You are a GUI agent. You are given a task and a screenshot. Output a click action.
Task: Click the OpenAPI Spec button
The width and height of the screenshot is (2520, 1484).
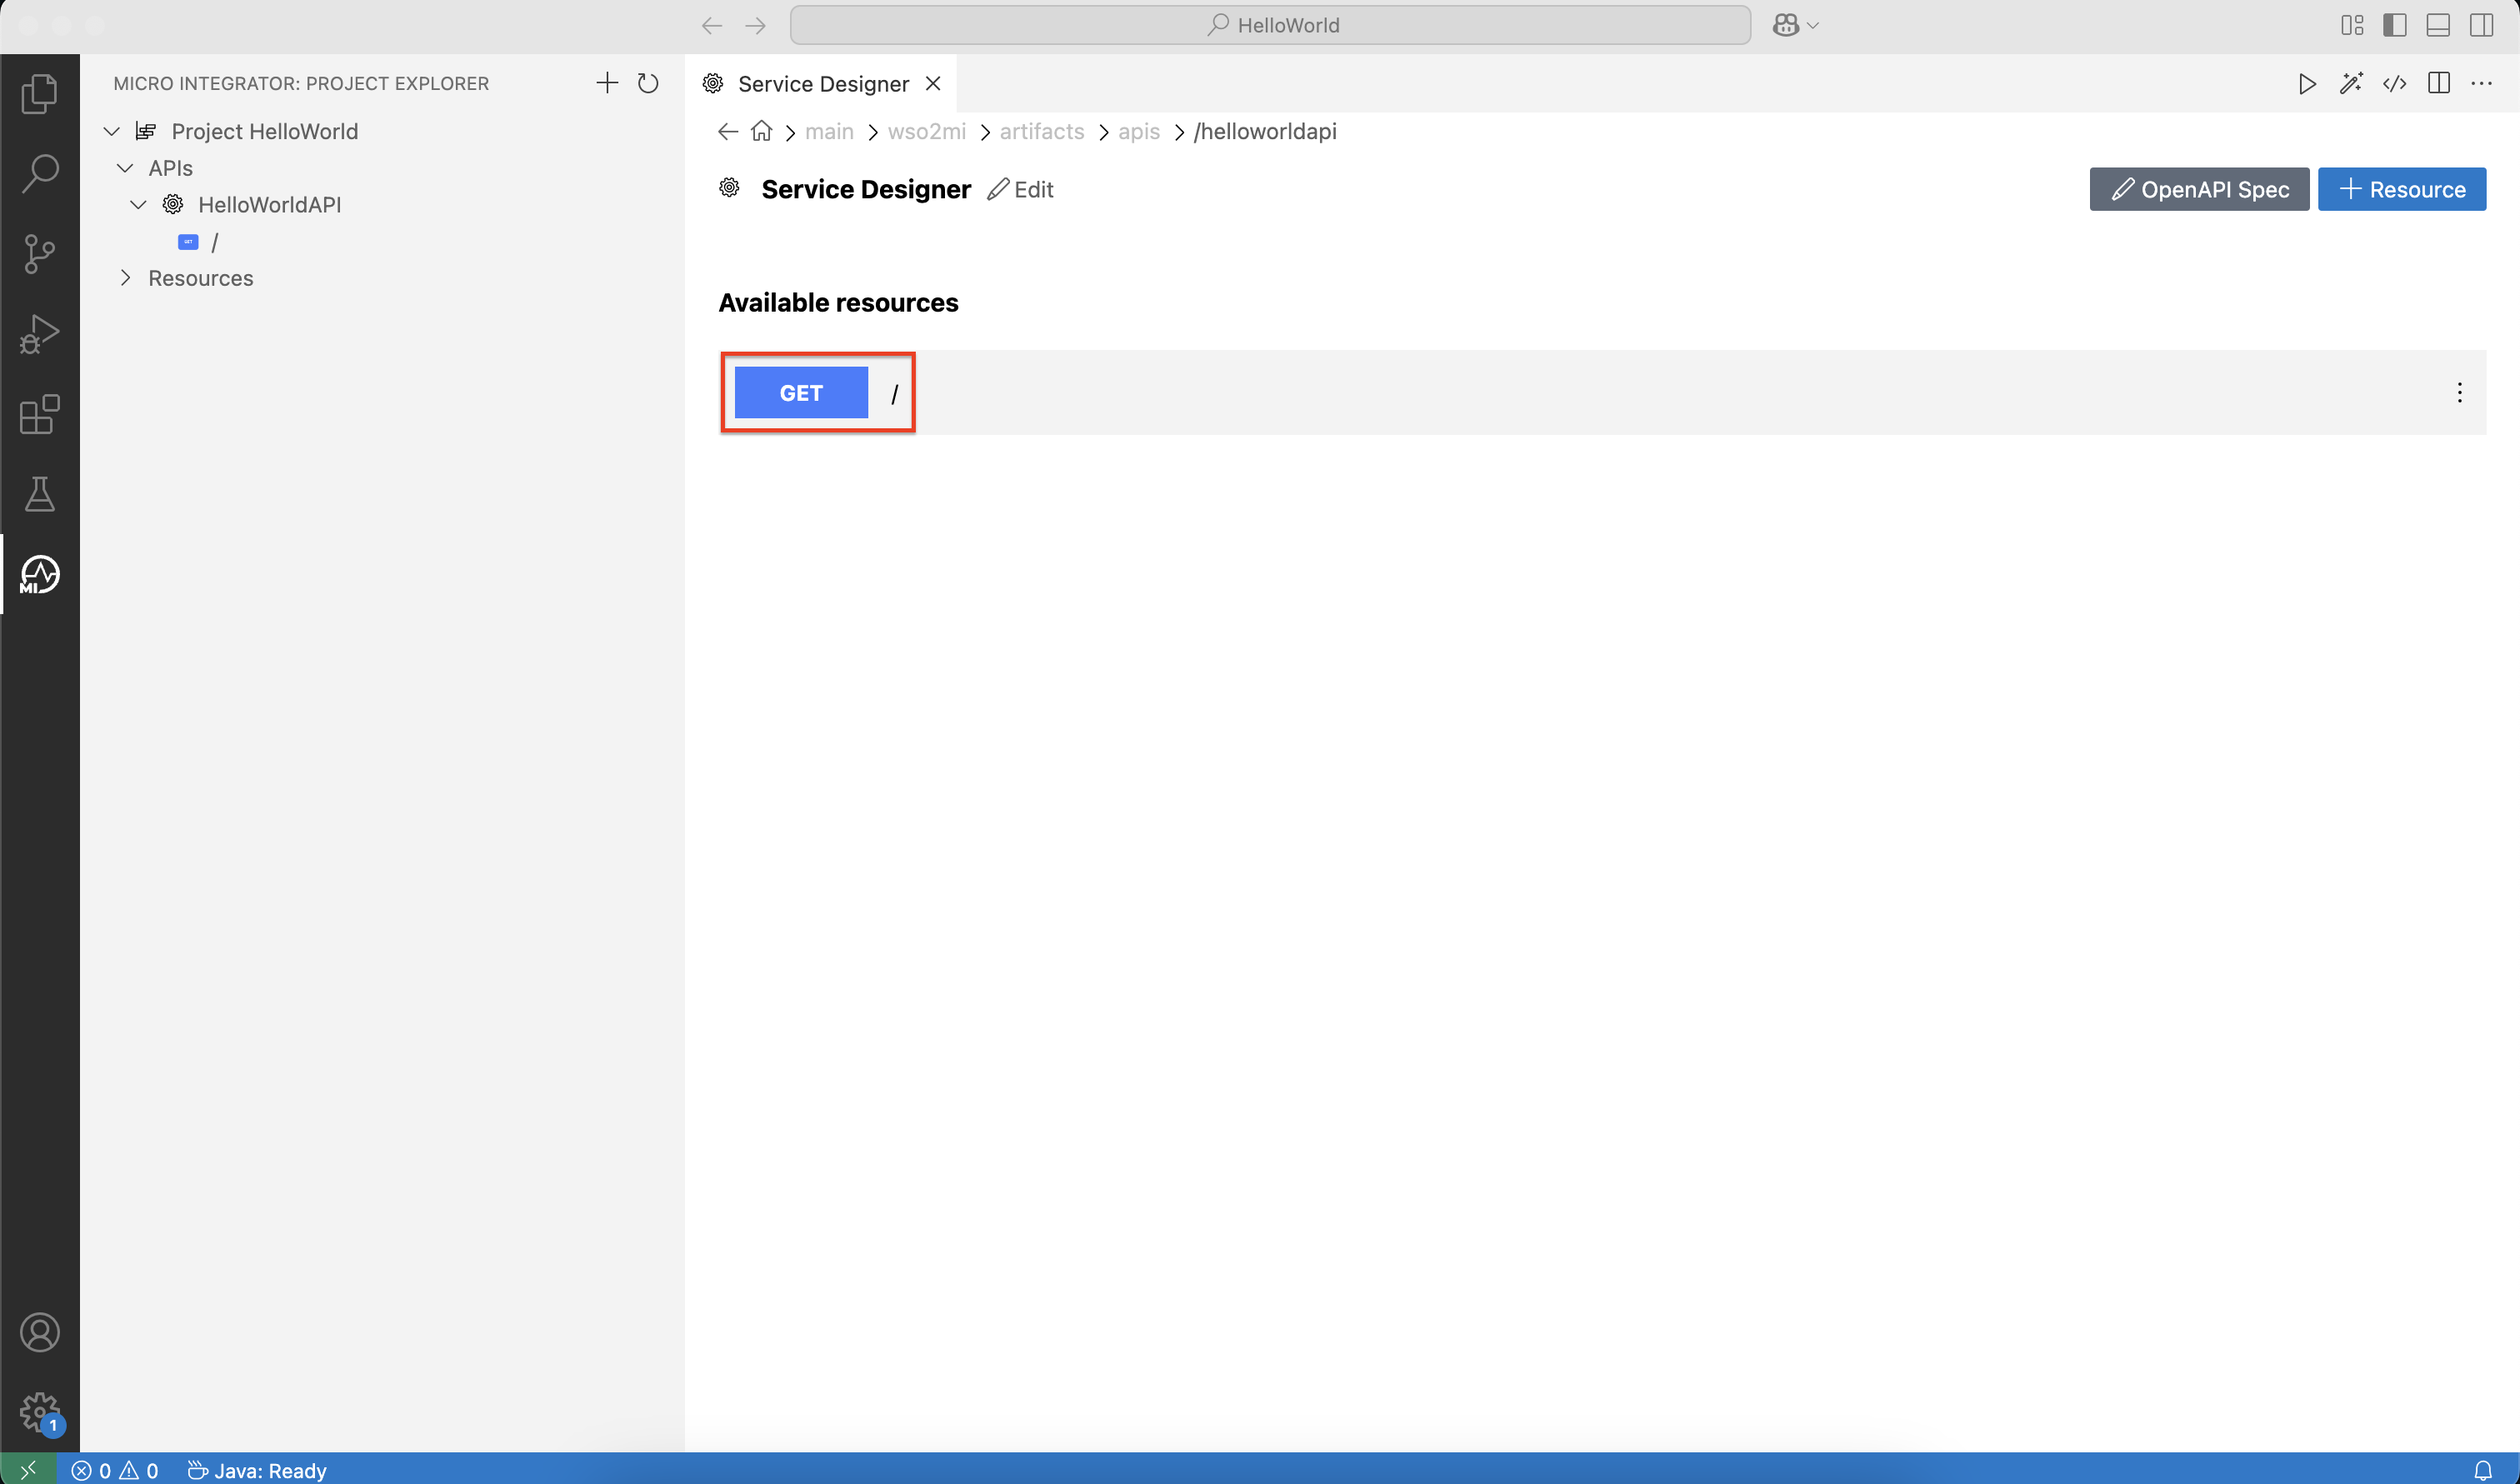point(2199,189)
